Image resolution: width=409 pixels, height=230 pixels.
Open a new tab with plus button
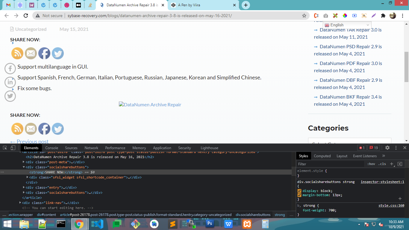click(246, 5)
